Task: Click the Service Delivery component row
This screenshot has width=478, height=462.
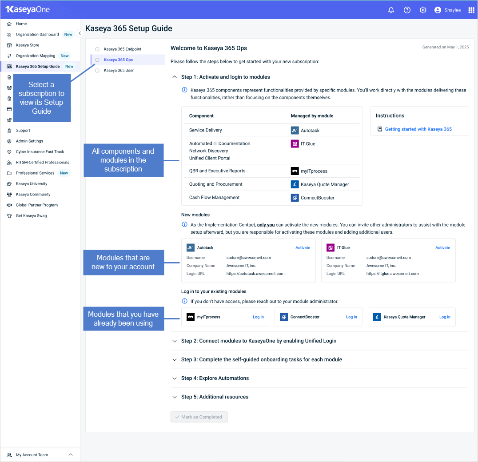Action: (271, 131)
